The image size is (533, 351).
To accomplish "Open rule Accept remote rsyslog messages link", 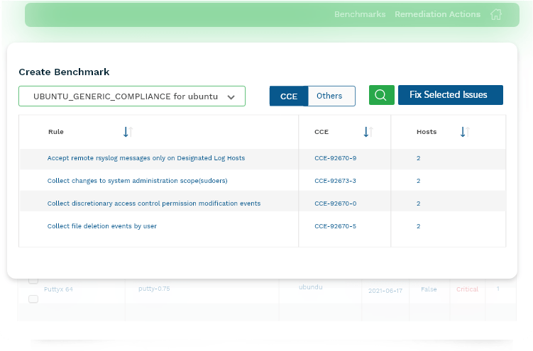I will pos(145,158).
